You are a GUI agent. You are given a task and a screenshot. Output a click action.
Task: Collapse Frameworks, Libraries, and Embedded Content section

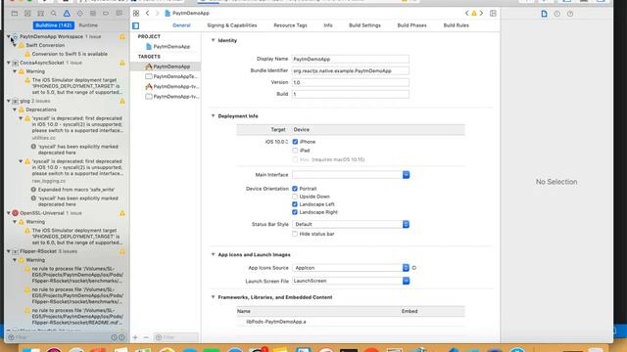coord(214,297)
